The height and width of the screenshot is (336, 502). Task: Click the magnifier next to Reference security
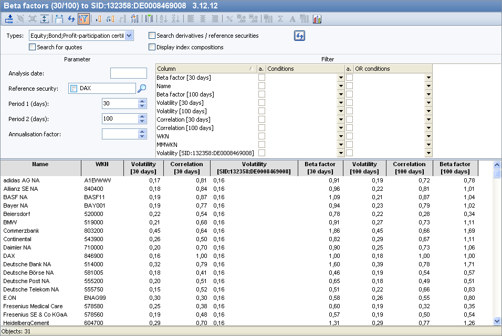point(141,89)
